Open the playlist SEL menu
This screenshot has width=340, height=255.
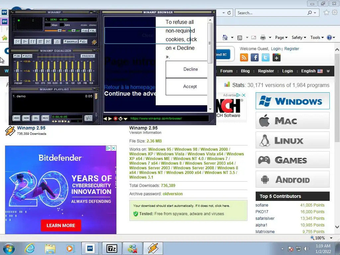click(x=36, y=118)
